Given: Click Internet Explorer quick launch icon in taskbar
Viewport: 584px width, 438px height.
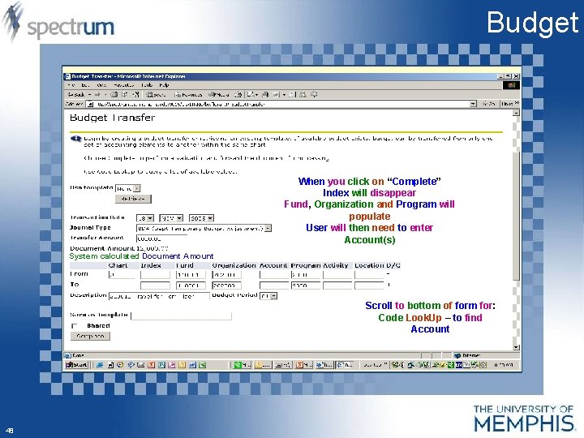Looking at the screenshot, I should click(100, 365).
